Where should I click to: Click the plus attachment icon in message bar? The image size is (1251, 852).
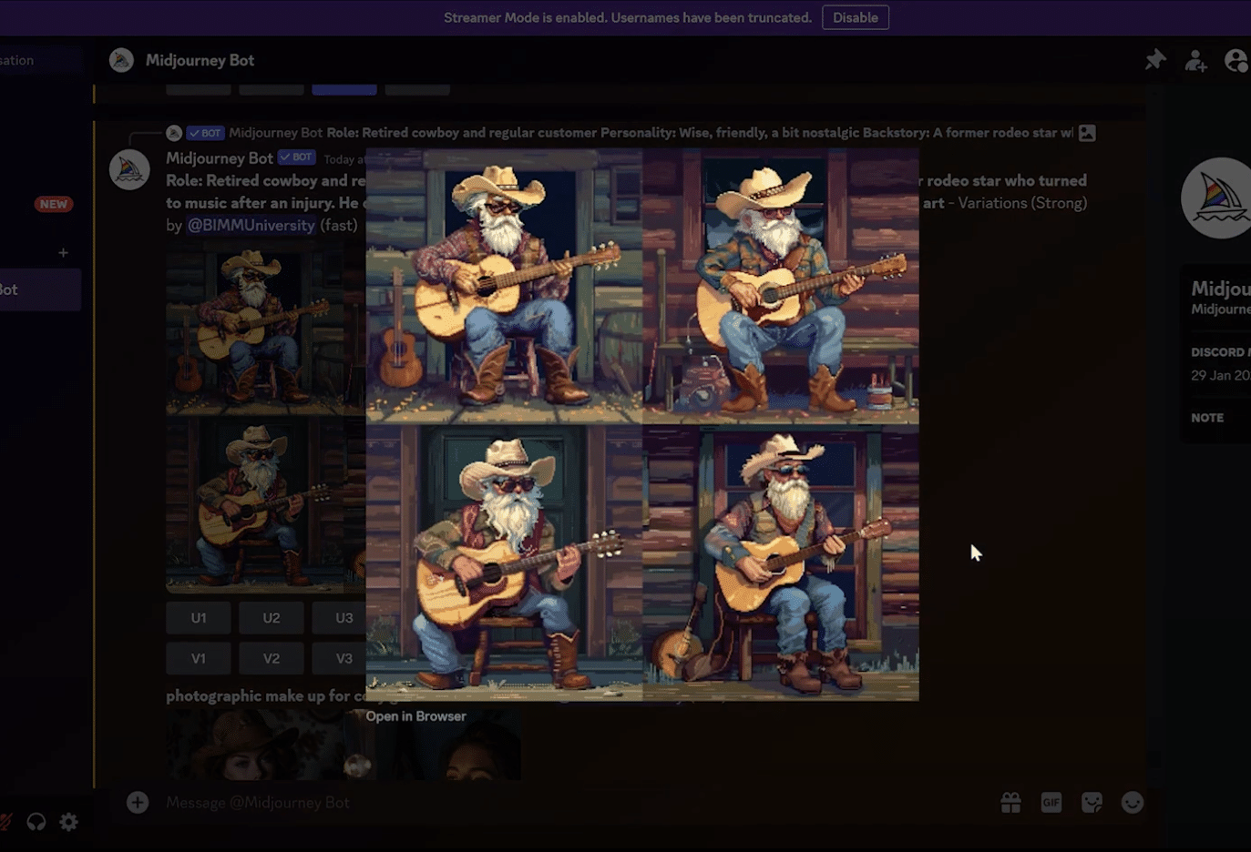(x=138, y=802)
